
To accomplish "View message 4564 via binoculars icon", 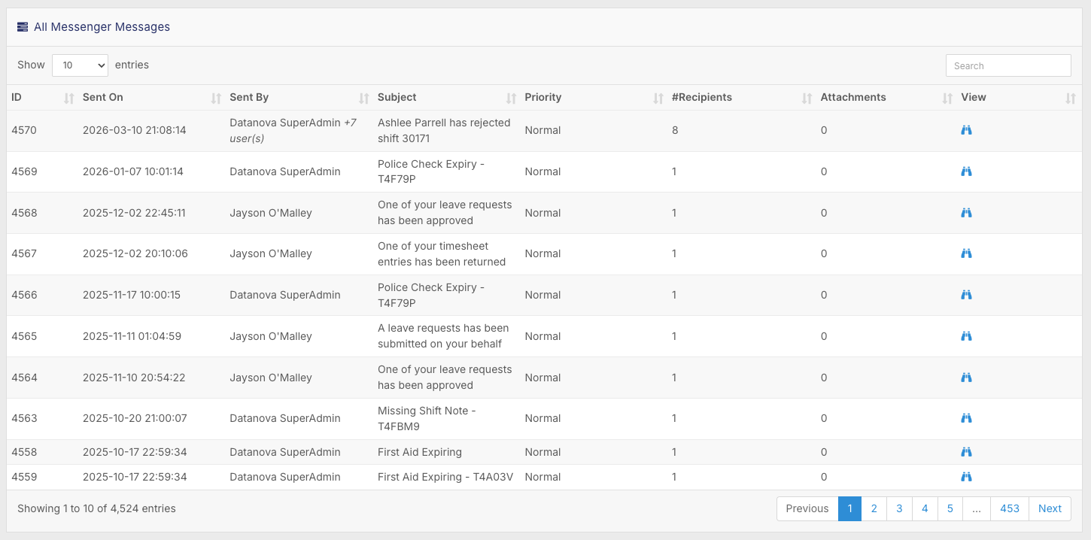I will (967, 378).
